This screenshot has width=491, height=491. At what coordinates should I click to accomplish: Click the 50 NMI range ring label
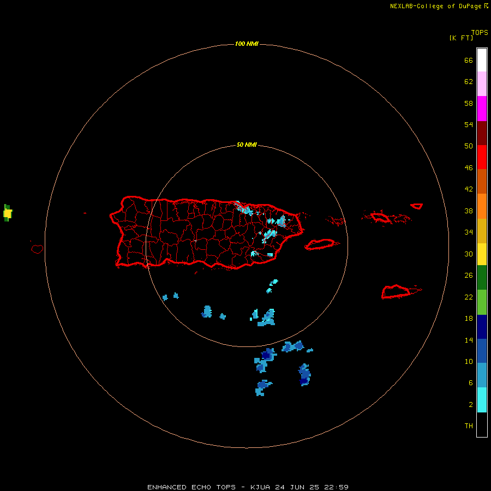[x=247, y=145]
